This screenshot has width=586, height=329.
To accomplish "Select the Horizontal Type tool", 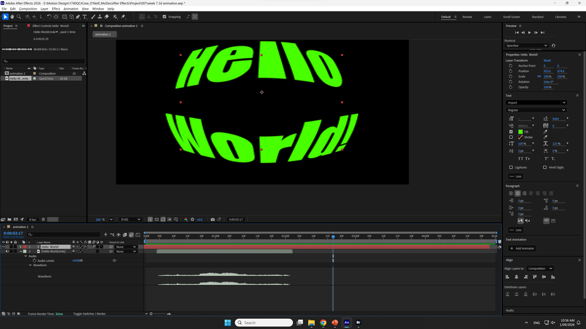I will click(x=85, y=17).
